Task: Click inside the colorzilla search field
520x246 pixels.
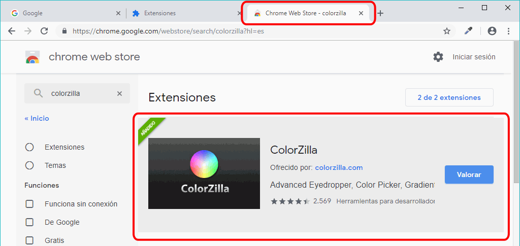Action: pyautogui.click(x=77, y=94)
